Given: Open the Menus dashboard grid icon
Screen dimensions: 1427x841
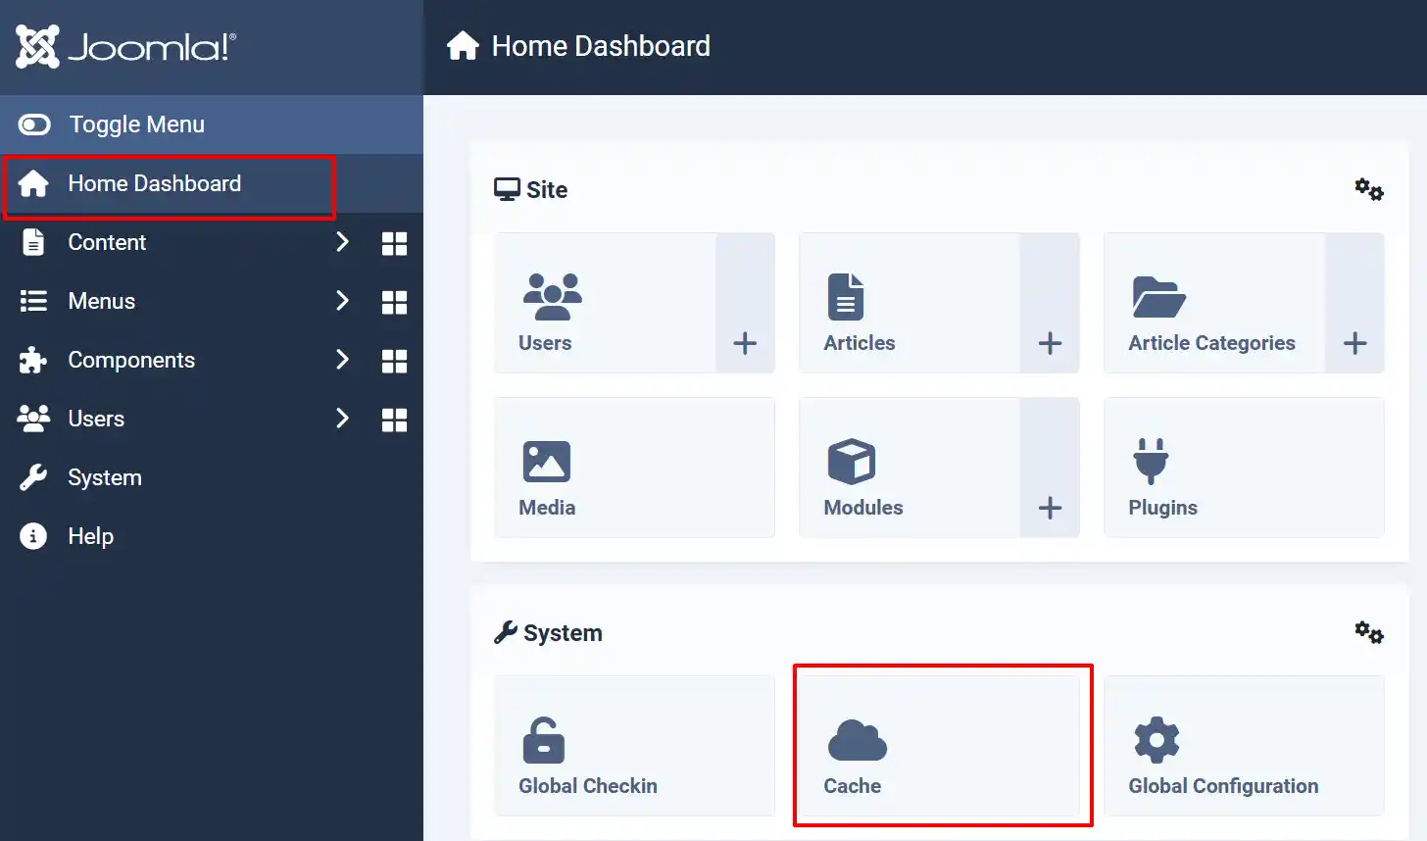Looking at the screenshot, I should tap(394, 302).
